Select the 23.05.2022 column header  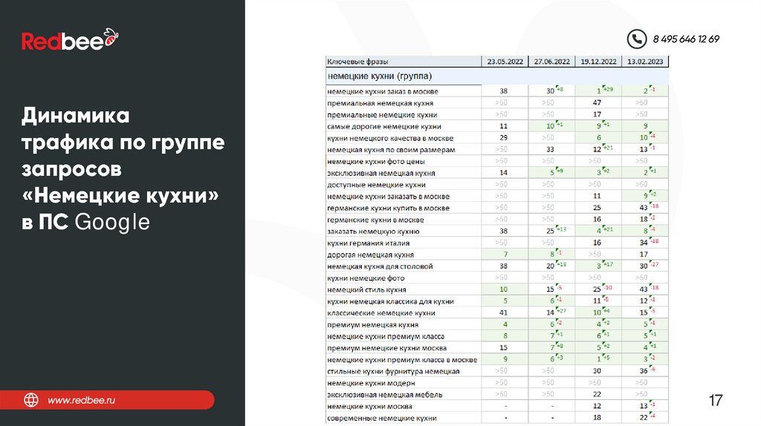pyautogui.click(x=505, y=62)
